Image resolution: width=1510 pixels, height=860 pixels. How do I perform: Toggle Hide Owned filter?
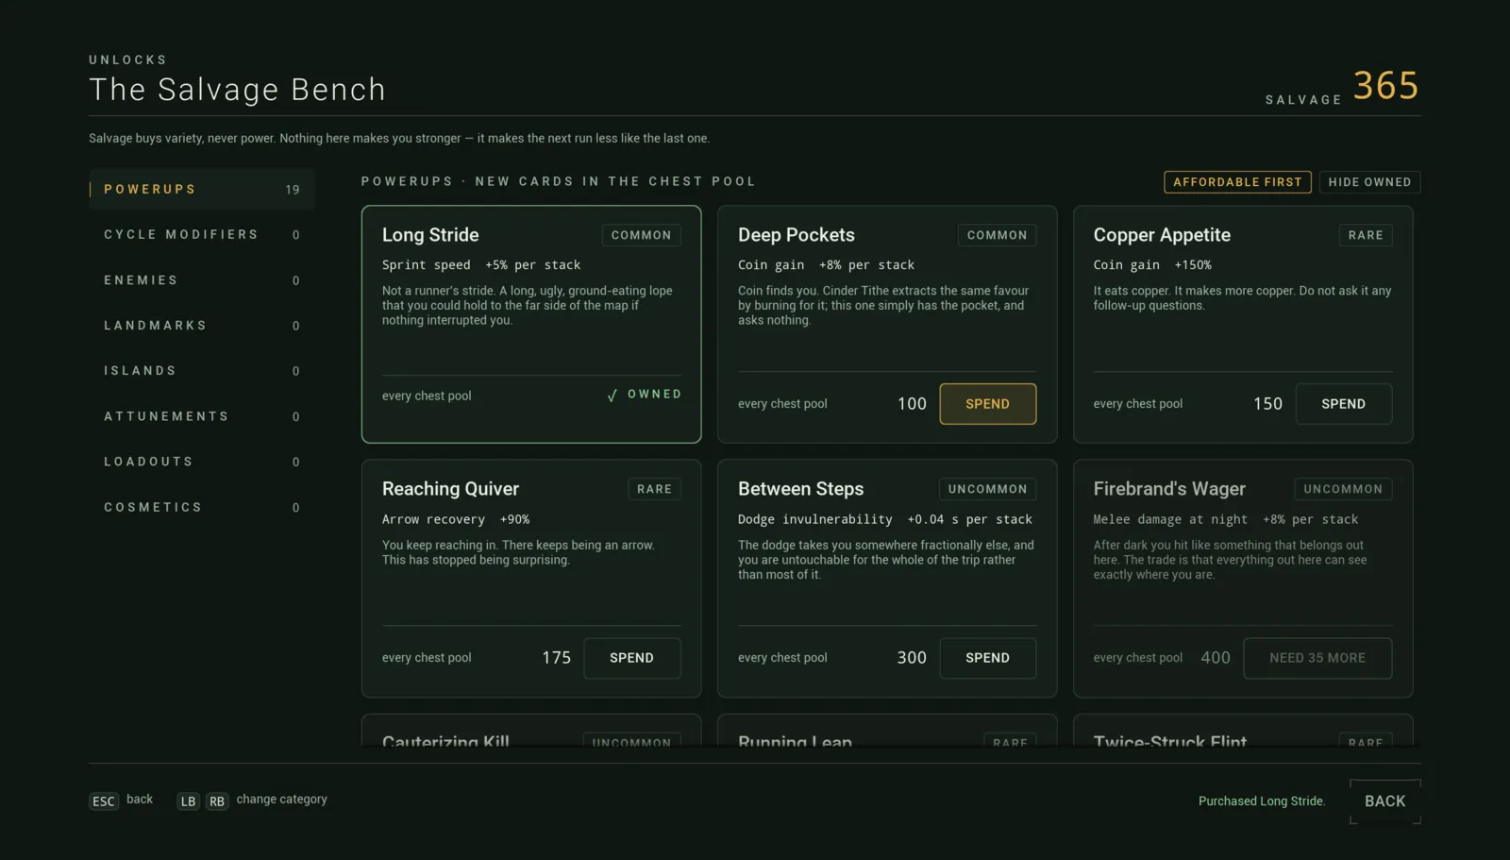coord(1369,182)
